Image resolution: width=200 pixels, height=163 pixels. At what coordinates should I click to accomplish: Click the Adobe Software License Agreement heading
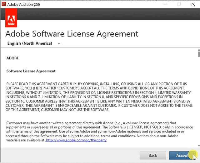72,33
